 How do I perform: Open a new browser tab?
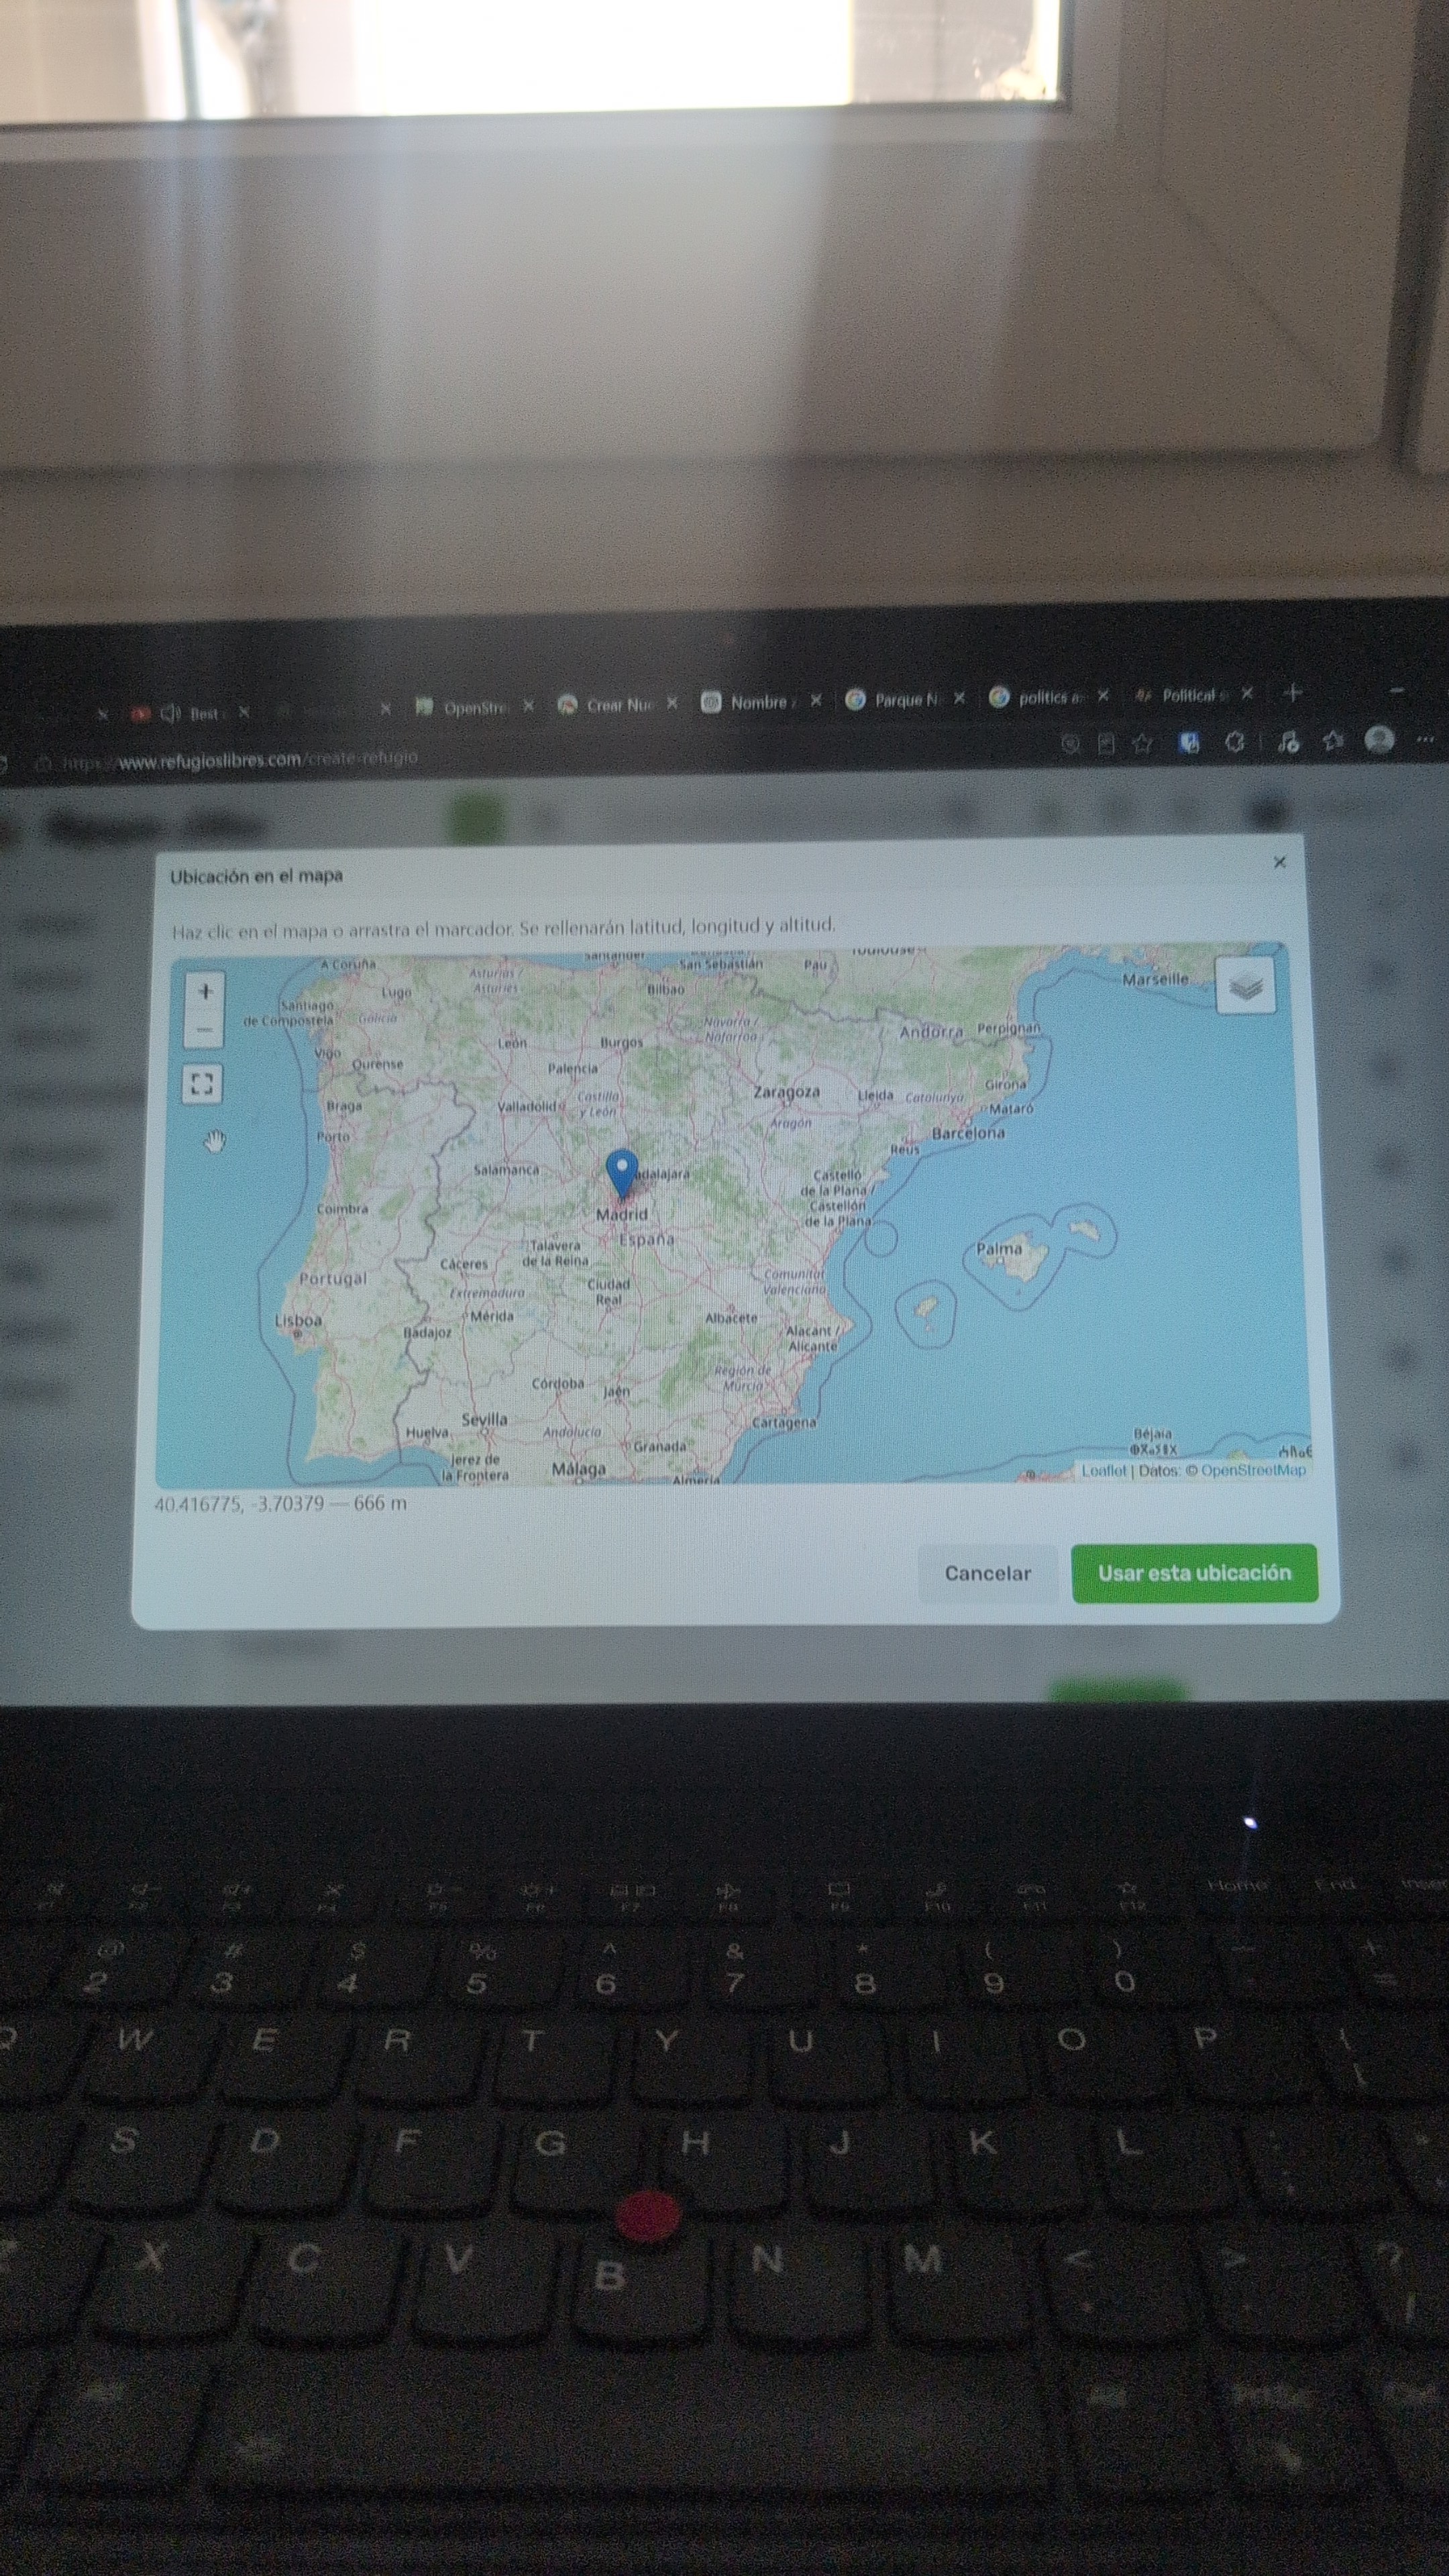click(1292, 692)
